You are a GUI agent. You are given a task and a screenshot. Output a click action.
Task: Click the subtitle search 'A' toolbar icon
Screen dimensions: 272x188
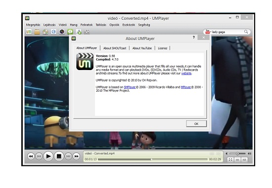pos(79,32)
